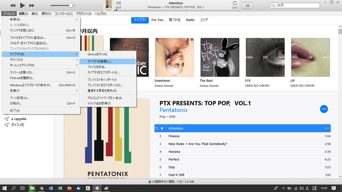Image resolution: width=342 pixels, height=192 pixels.
Task: Expand the デバイス(V) submenu
Action: [x=41, y=60]
